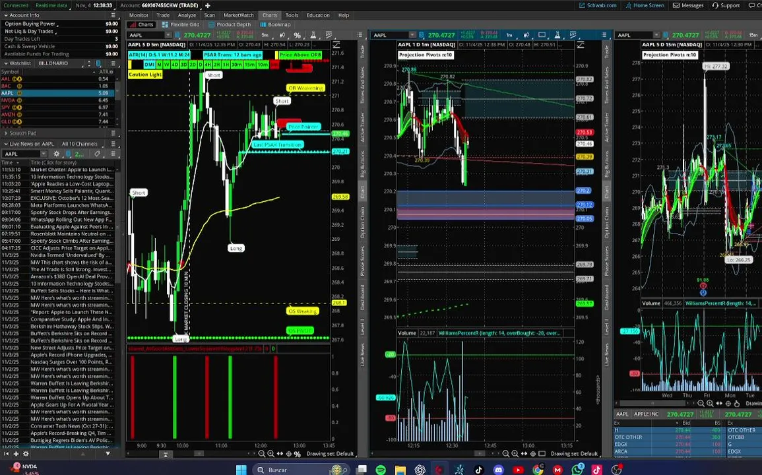
Task: Zoom in on the 5m chart
Action: 270,454
